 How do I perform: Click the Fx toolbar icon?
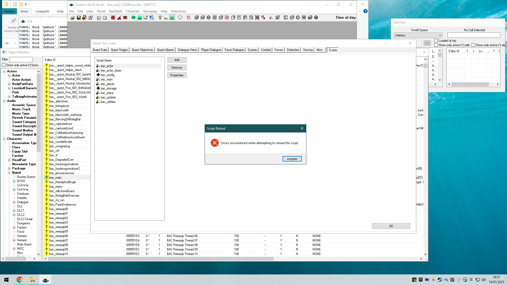point(152,18)
